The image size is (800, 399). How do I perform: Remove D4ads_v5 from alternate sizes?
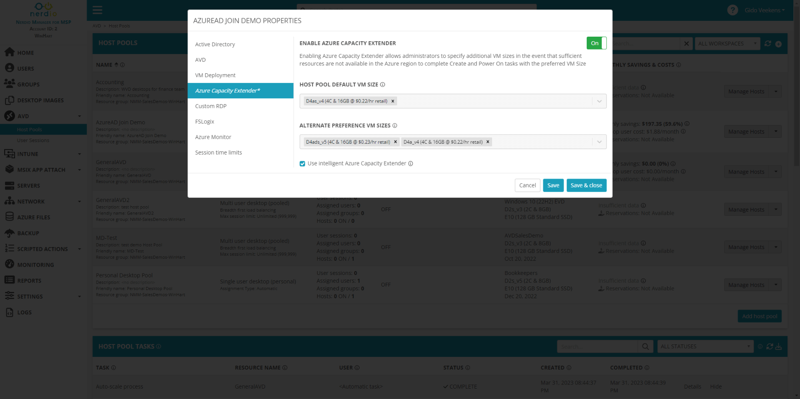(x=395, y=142)
